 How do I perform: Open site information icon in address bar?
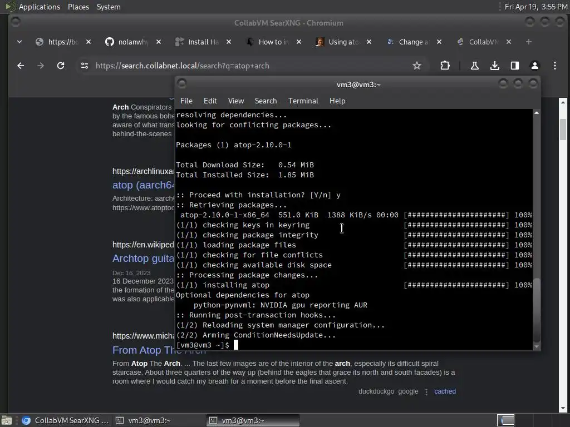tap(85, 66)
